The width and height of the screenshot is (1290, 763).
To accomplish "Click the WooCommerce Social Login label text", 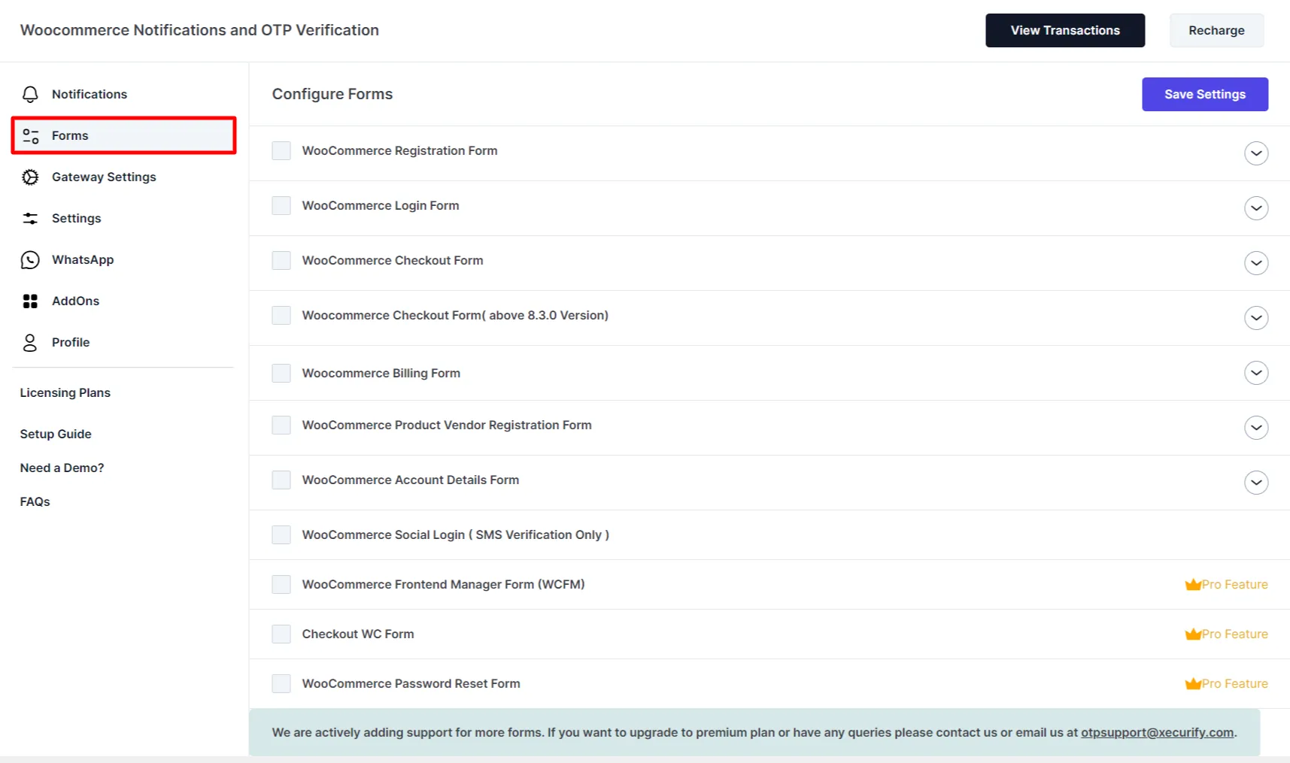I will (x=456, y=534).
